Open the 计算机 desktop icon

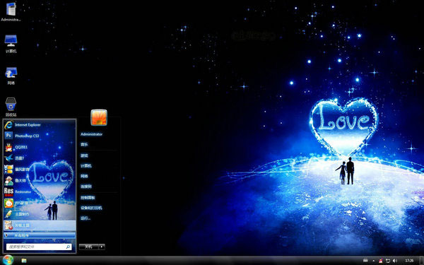11,44
